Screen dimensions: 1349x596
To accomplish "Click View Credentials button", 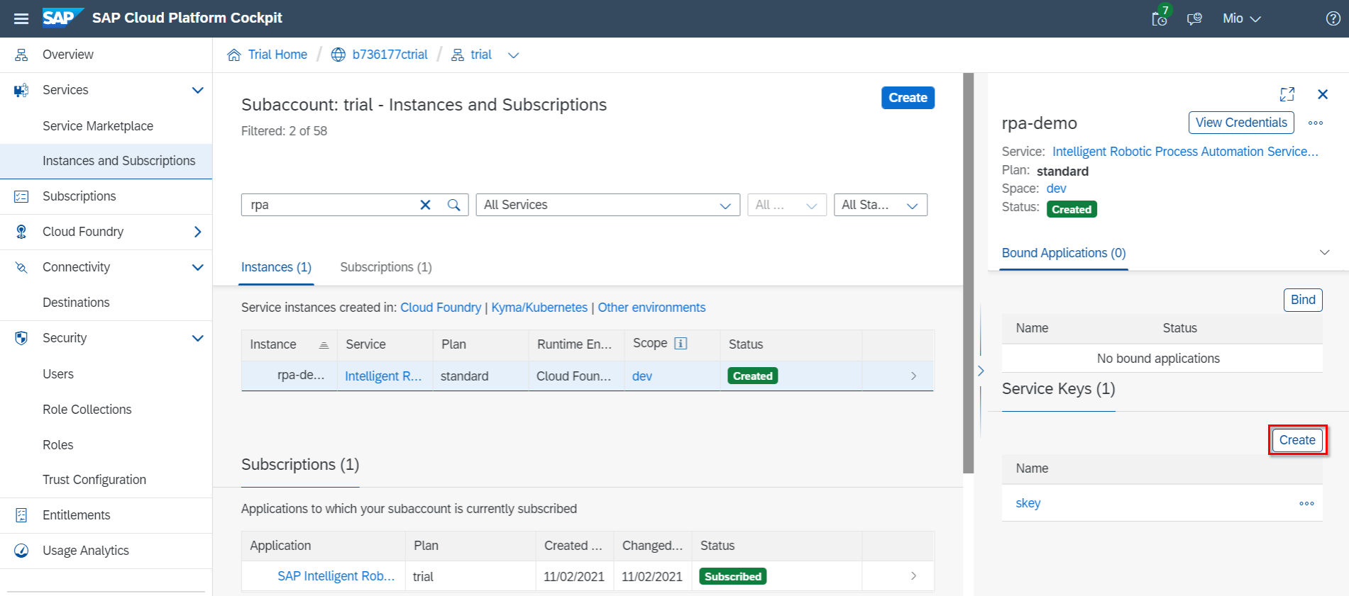I will tap(1241, 123).
